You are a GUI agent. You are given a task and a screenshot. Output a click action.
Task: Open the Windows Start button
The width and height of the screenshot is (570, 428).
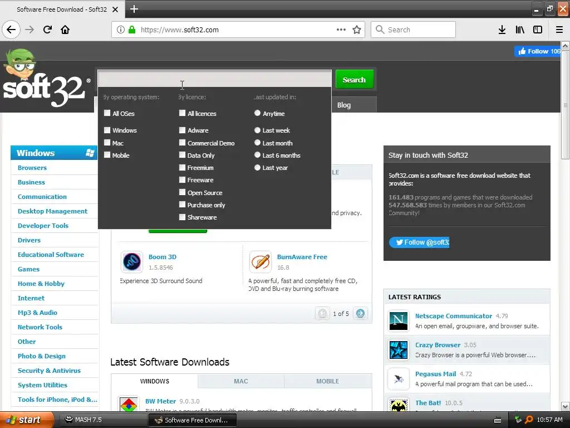pos(26,420)
